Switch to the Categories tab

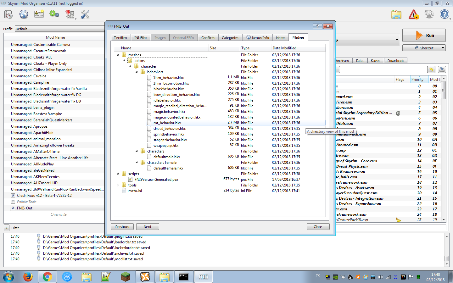[230, 38]
